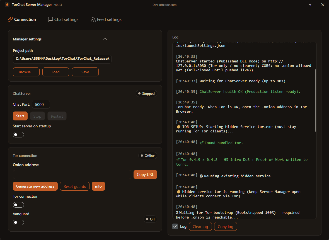Click the Clear log button
The height and width of the screenshot is (240, 329).
200,227
